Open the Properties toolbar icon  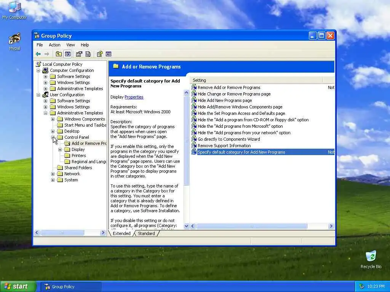pyautogui.click(x=79, y=54)
